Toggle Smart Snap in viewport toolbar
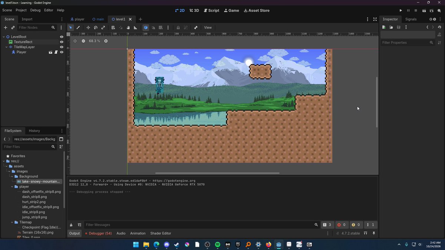 [153, 27]
